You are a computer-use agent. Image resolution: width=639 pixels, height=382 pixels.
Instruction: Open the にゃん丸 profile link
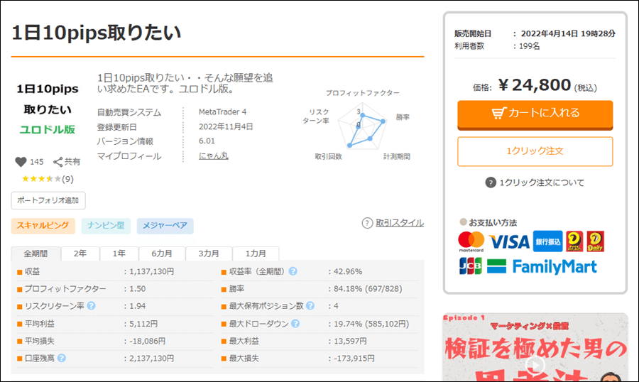pos(213,156)
